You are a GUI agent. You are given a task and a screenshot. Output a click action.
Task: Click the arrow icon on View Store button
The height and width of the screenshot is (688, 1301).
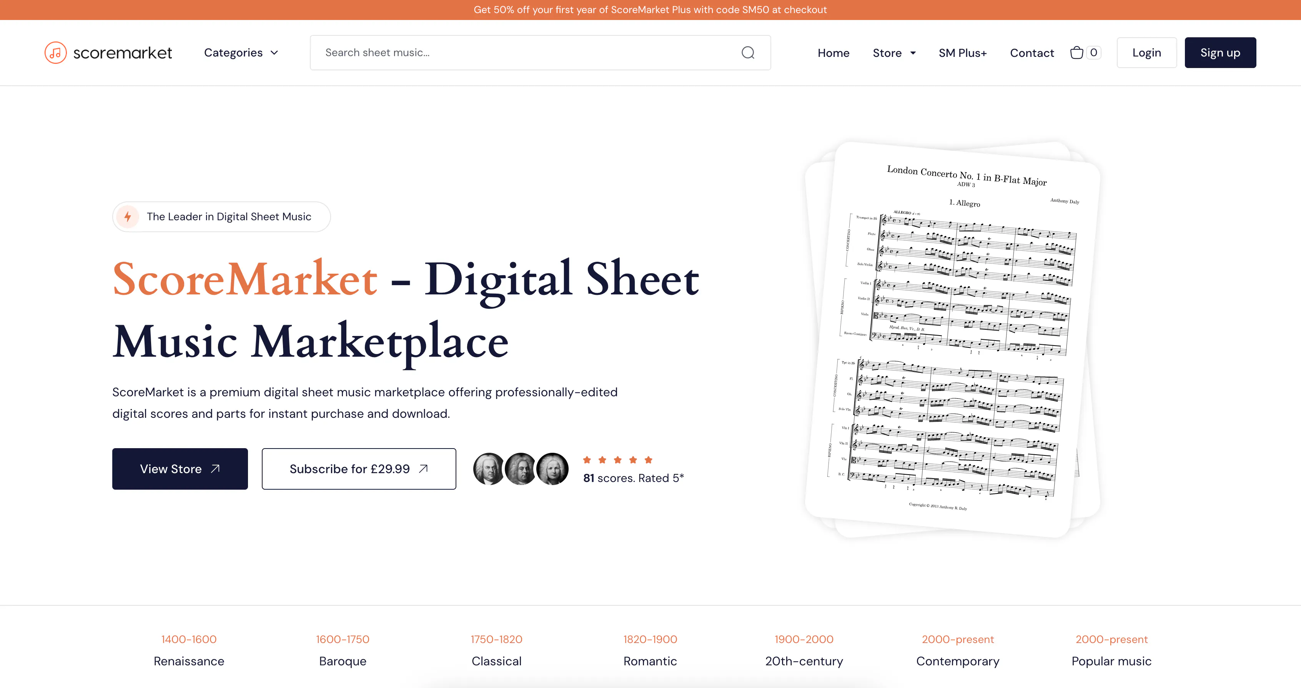click(215, 469)
